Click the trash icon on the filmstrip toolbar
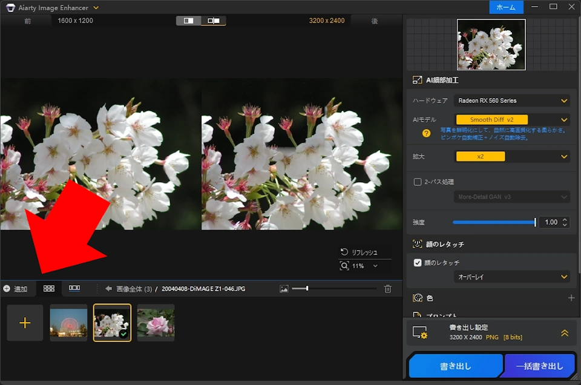 tap(388, 289)
